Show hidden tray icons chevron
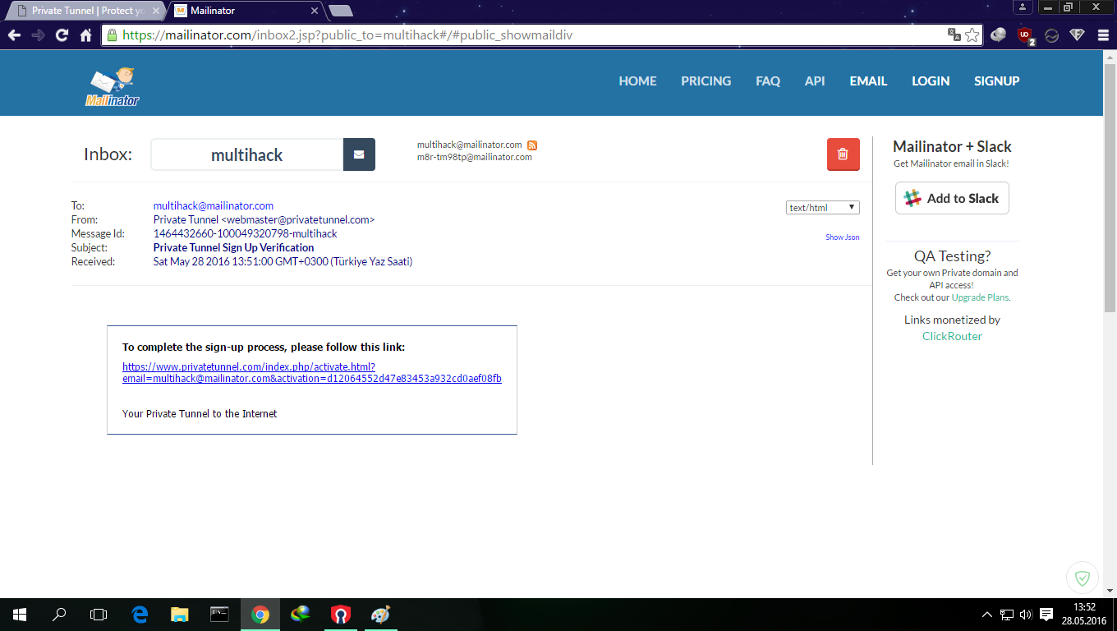The width and height of the screenshot is (1117, 631). coord(987,615)
